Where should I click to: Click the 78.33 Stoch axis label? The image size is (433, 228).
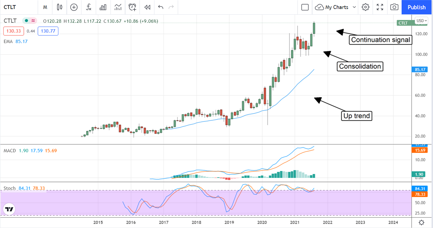tap(419, 194)
